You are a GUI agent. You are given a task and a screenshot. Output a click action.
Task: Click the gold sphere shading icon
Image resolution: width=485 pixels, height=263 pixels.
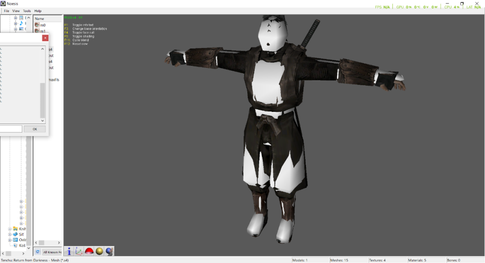click(99, 251)
